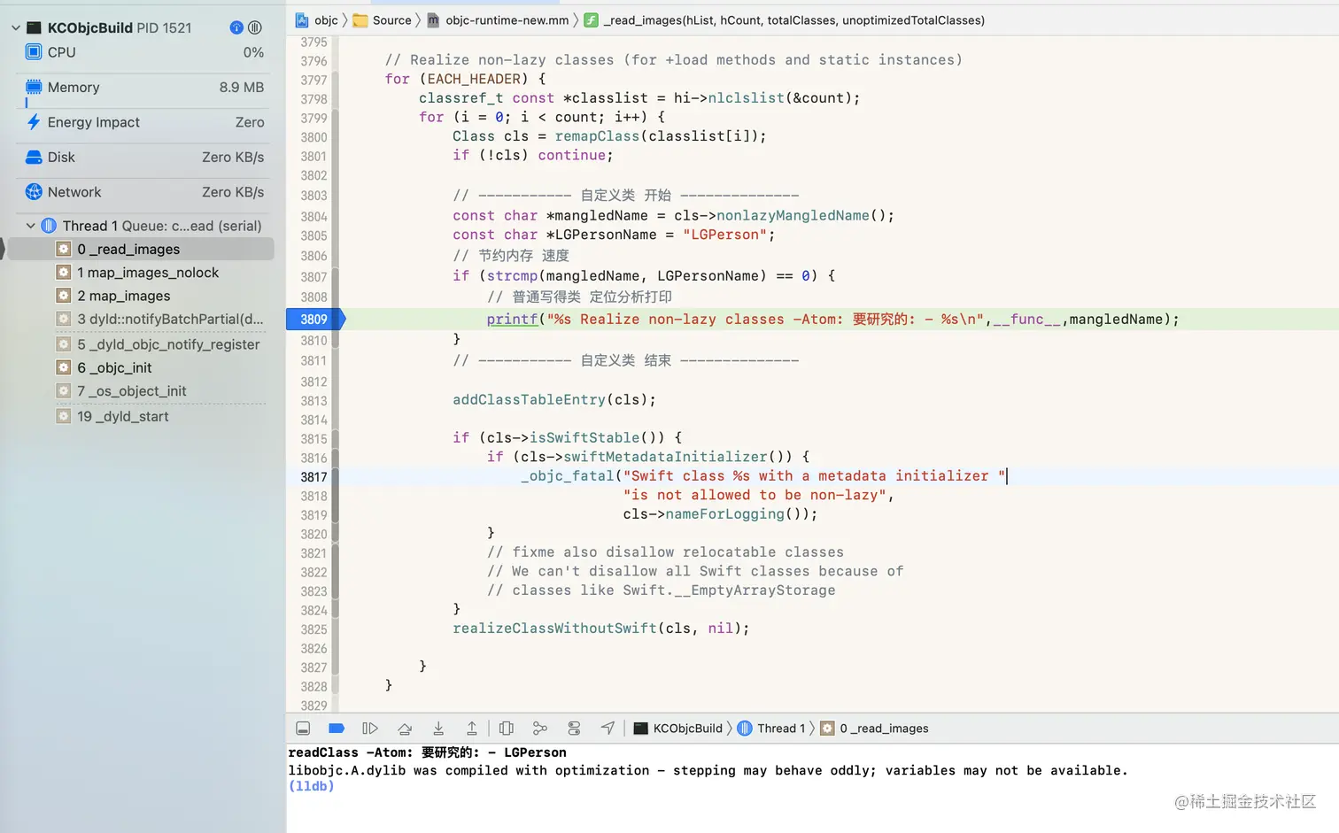Click the blue gauge icon beside PID 1521
The image size is (1339, 833).
coord(236,27)
